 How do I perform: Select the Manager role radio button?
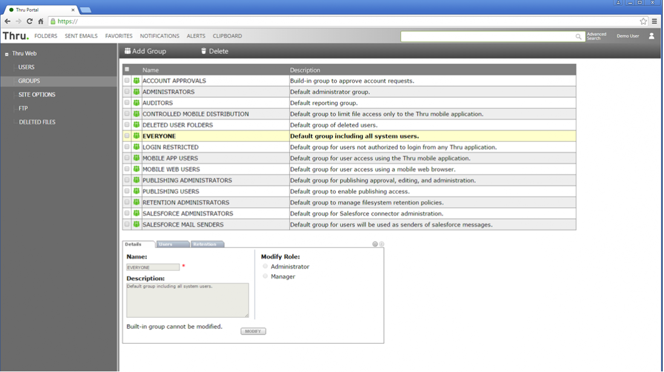point(265,277)
